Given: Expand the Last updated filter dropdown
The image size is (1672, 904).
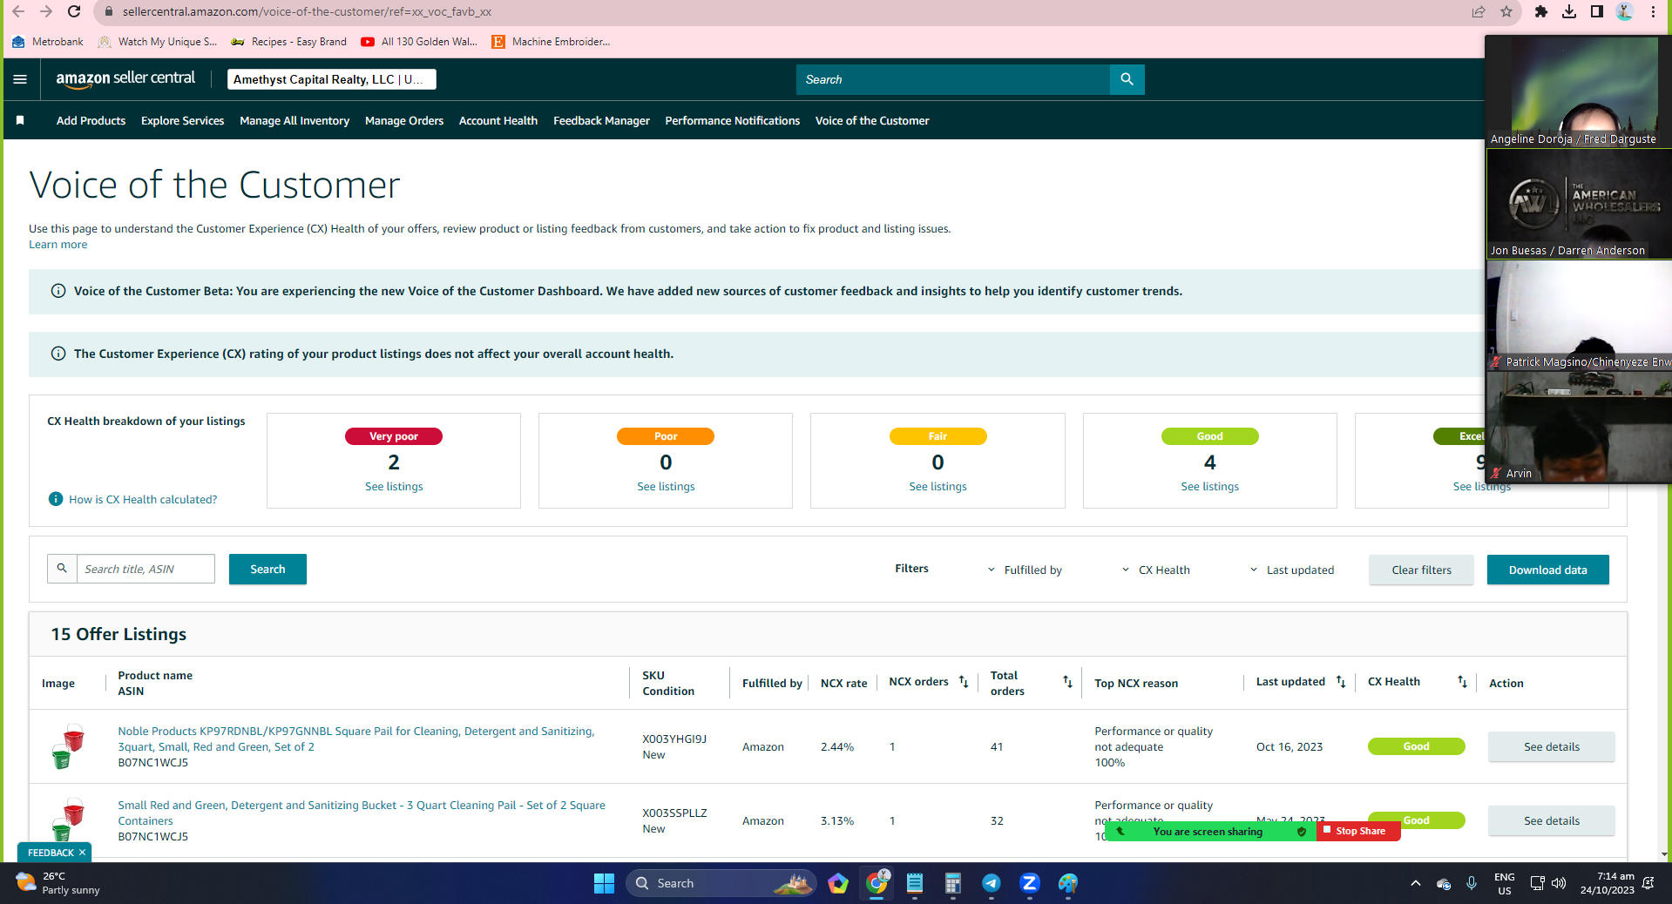Looking at the screenshot, I should [x=1292, y=570].
